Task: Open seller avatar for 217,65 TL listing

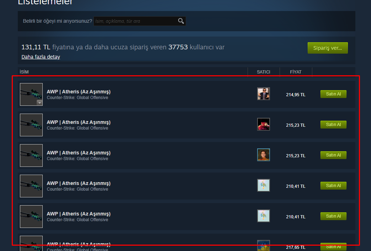Action: click(x=263, y=246)
